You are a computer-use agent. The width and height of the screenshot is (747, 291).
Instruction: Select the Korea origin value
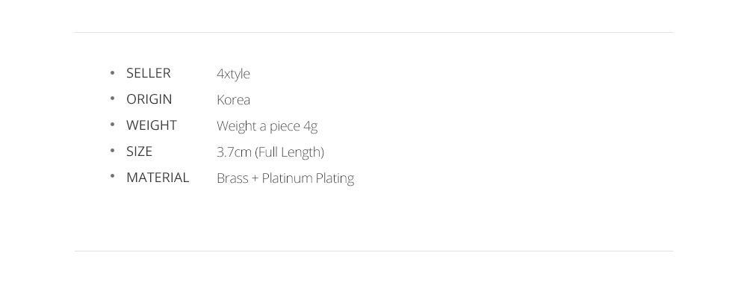(233, 100)
